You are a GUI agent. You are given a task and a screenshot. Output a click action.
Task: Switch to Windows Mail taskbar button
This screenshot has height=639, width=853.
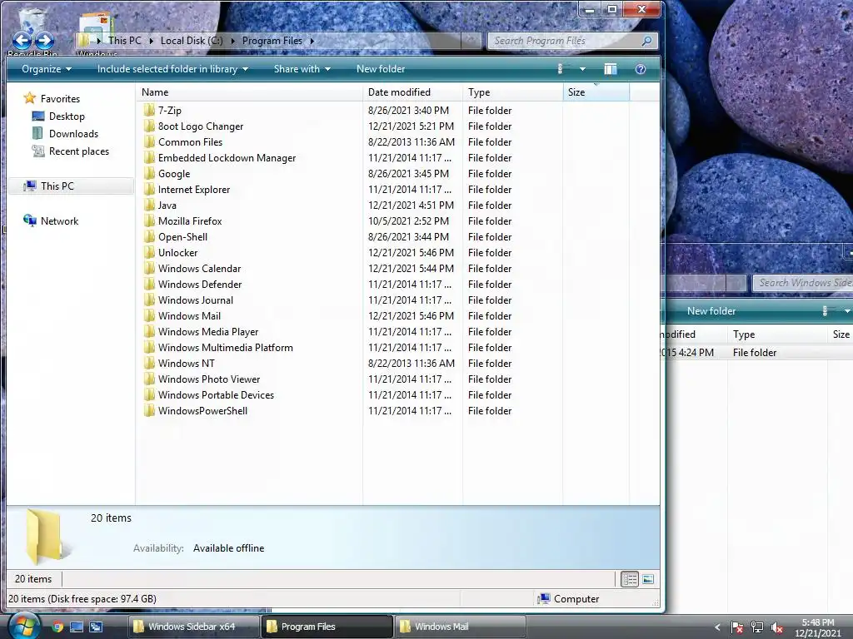click(x=460, y=627)
